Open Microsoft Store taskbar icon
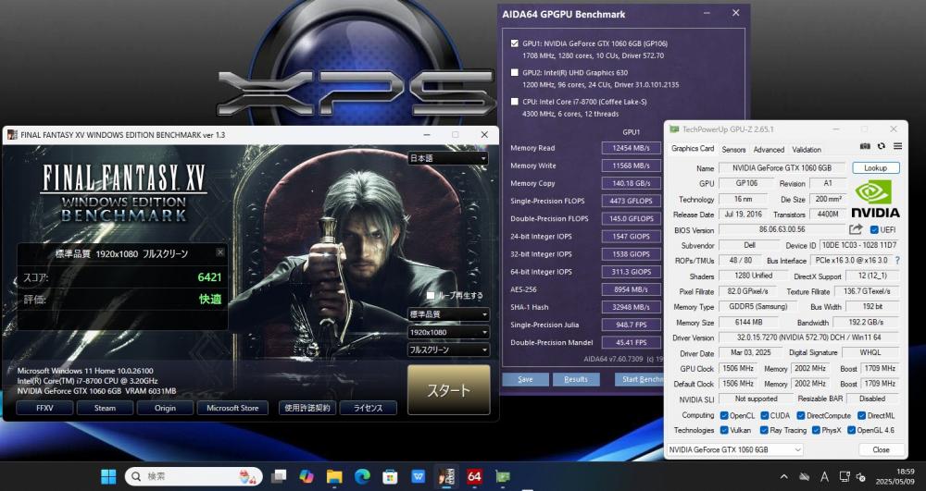 click(x=390, y=476)
